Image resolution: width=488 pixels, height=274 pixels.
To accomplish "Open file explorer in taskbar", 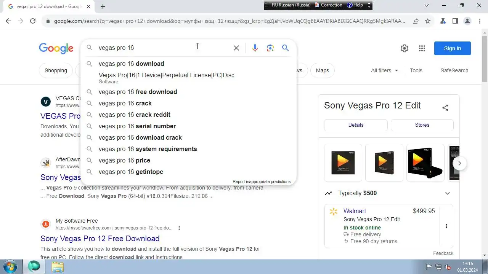I will click(x=58, y=267).
